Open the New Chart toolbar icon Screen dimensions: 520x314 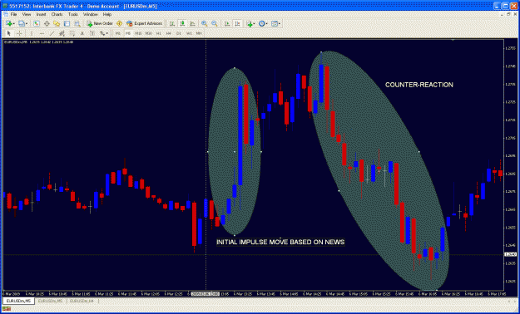click(x=8, y=23)
